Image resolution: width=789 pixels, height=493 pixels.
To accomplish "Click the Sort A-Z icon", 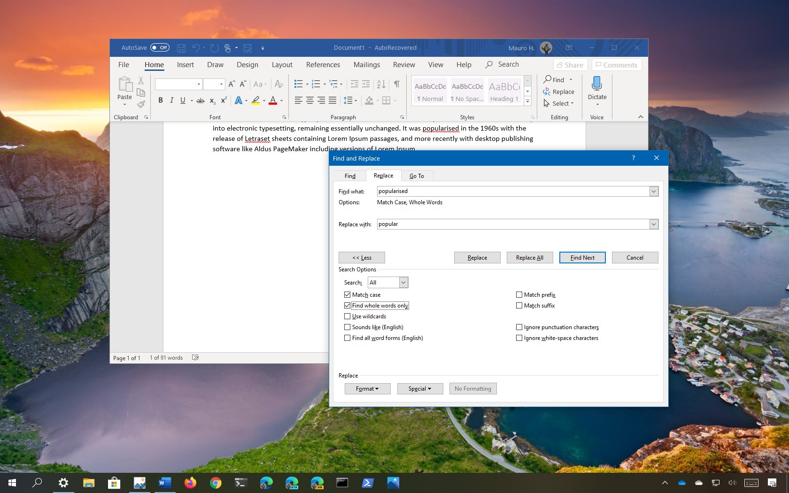I will pos(381,84).
